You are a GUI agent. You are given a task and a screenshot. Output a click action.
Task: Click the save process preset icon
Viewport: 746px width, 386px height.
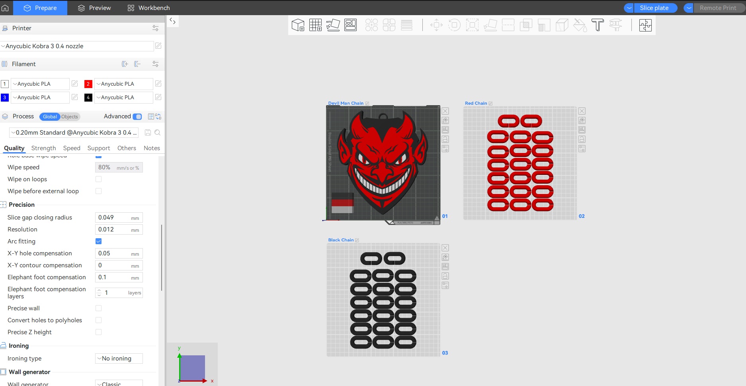pyautogui.click(x=148, y=133)
